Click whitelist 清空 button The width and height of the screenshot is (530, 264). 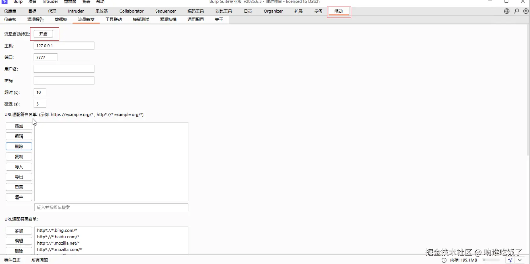19,197
